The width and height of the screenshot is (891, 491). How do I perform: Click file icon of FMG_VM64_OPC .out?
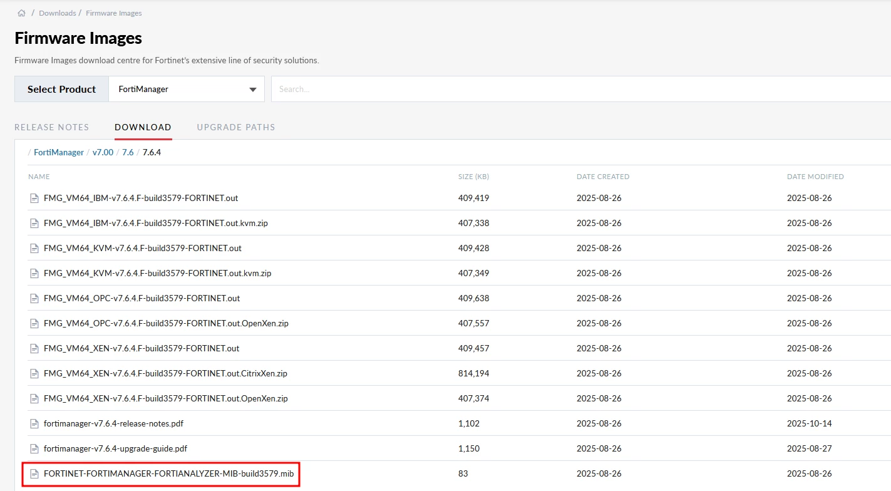[34, 298]
